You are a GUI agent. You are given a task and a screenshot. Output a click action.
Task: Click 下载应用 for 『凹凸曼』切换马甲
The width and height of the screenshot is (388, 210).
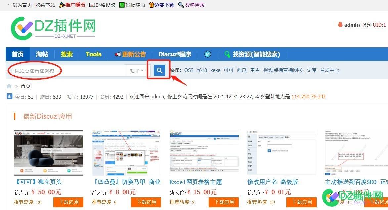coord(146,202)
